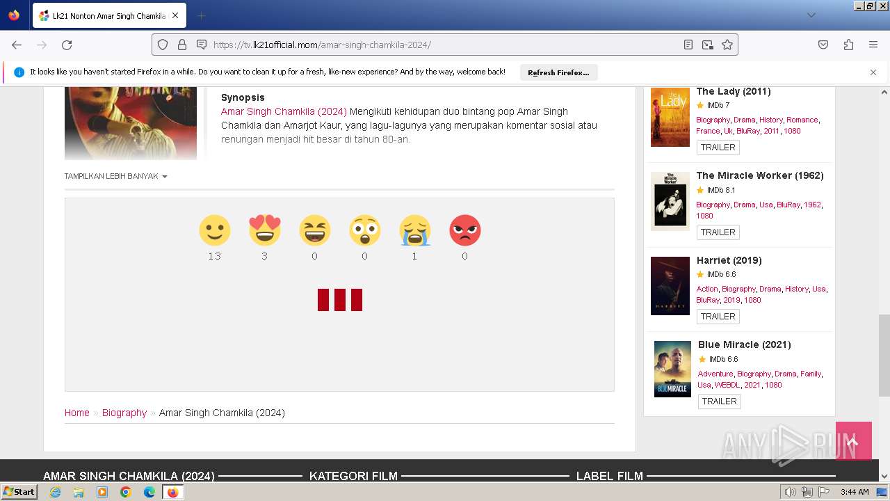Open The Miracle Worker (1962) title

pyautogui.click(x=760, y=175)
